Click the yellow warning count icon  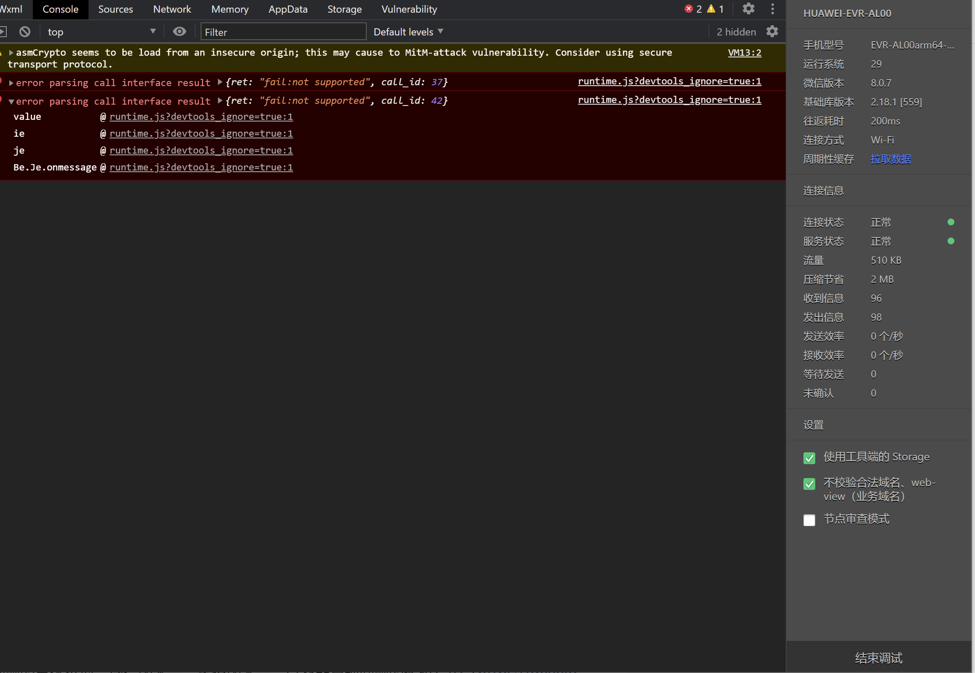711,9
